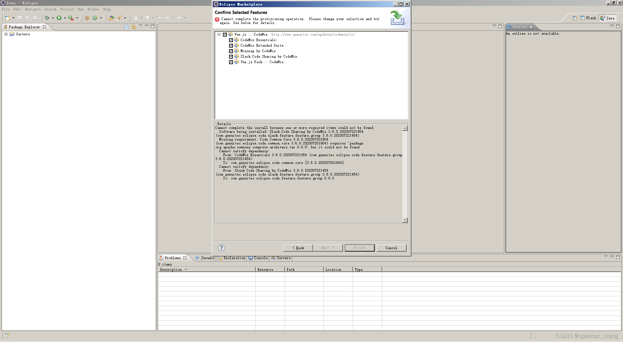This screenshot has height=342, width=623.
Task: Expand the Servers node in Package Explorer
Action: (x=6, y=34)
